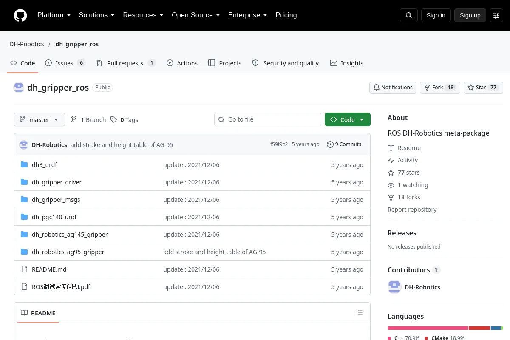Open the Insights tab
510x340 pixels.
click(x=347, y=63)
